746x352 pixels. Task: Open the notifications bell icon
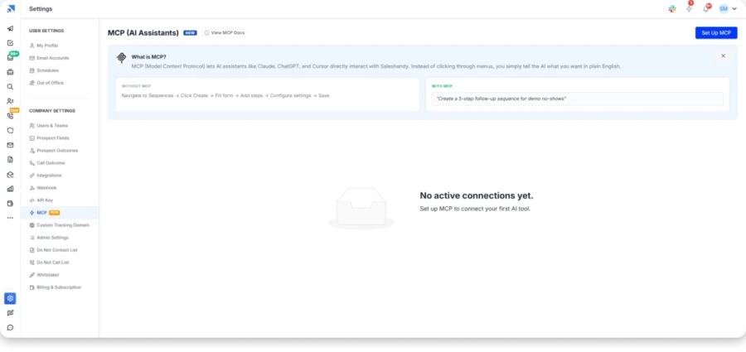coord(706,8)
